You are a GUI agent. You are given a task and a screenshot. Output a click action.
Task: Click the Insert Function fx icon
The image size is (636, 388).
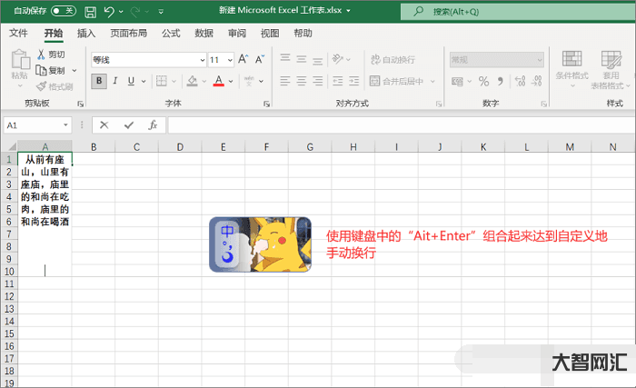(x=153, y=124)
